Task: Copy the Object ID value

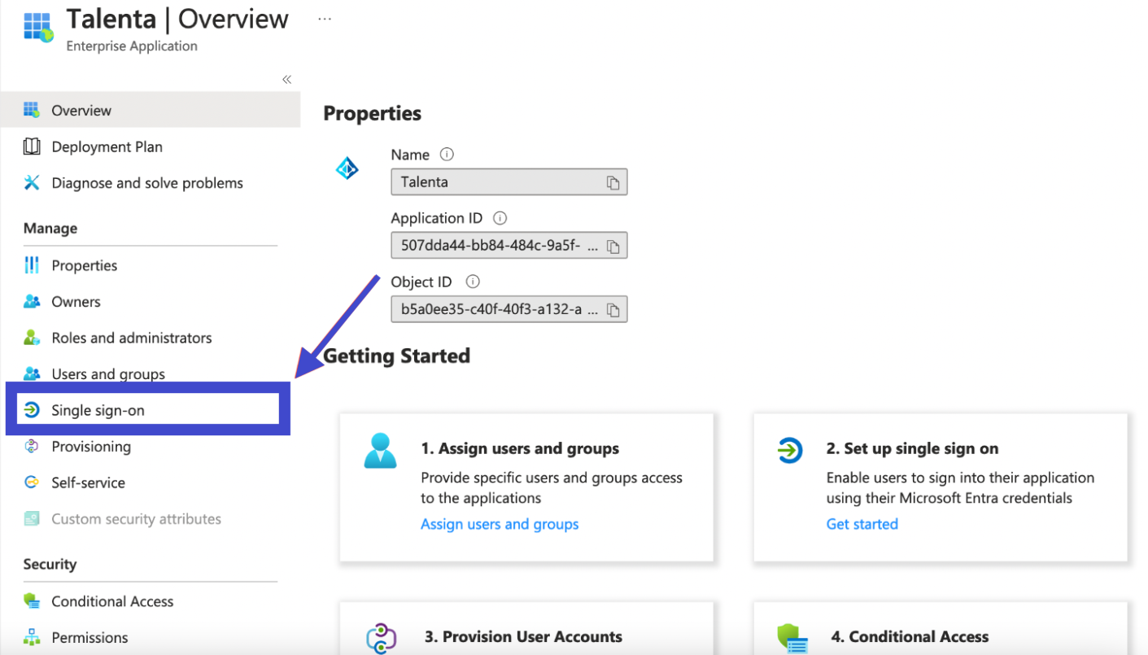Action: click(x=613, y=310)
